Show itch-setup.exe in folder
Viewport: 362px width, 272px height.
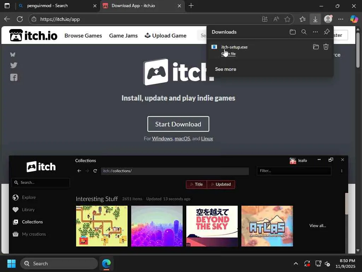[316, 47]
